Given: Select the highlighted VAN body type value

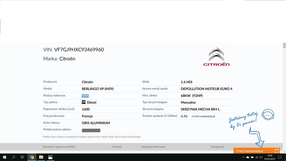Looking at the screenshot, I should tap(85, 96).
